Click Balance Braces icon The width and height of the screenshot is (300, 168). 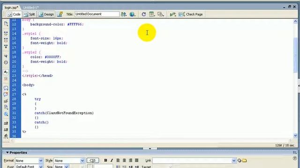(6, 63)
